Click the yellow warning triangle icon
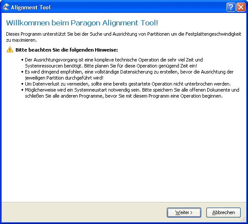 (10, 49)
